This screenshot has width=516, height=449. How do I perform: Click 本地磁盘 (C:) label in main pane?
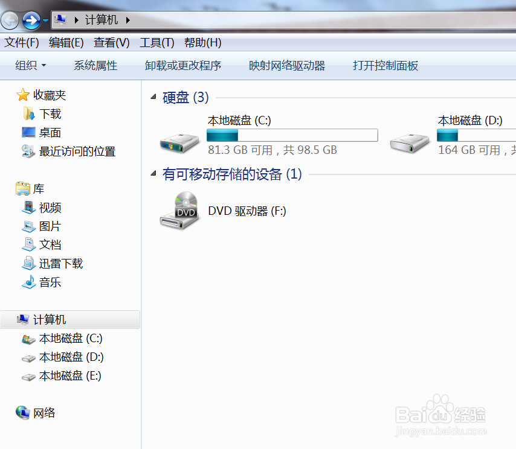pyautogui.click(x=239, y=121)
